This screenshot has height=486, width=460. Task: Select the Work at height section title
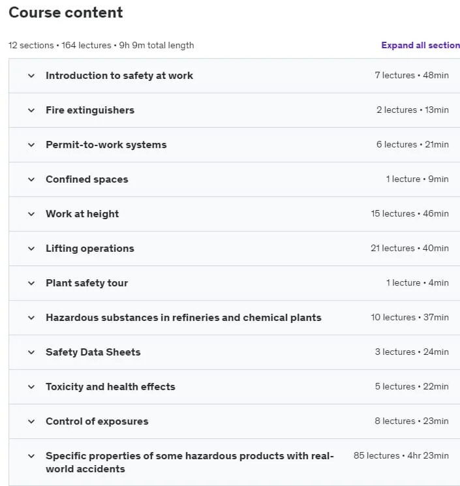point(82,214)
